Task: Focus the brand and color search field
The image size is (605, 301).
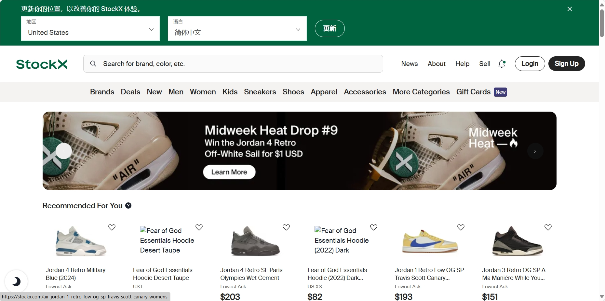Action: point(233,64)
